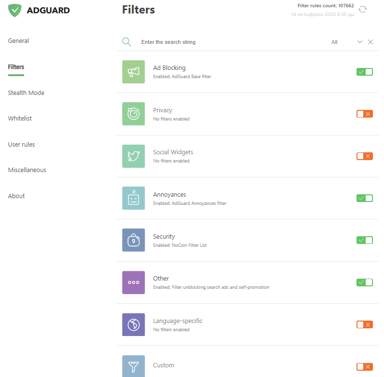Screen dimensions: 384x377
Task: Click the '14 οκτωβρίου 2020' update date
Action: click(323, 14)
